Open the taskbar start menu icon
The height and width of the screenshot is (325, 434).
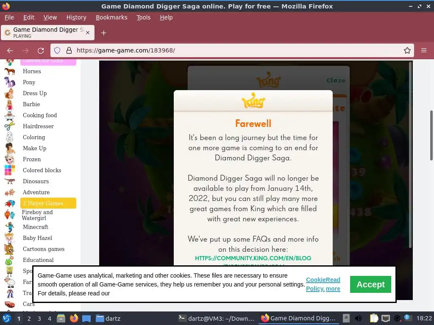[x=7, y=318]
